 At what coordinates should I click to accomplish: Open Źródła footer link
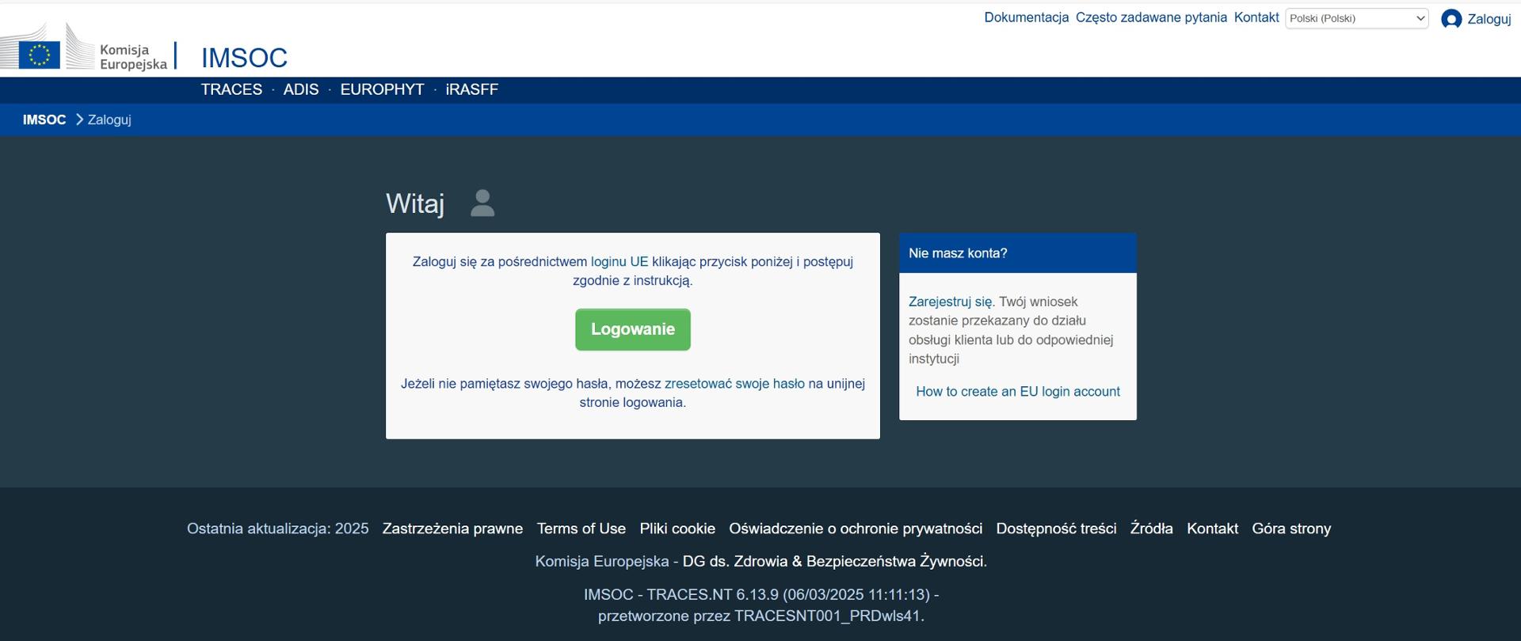(1151, 529)
